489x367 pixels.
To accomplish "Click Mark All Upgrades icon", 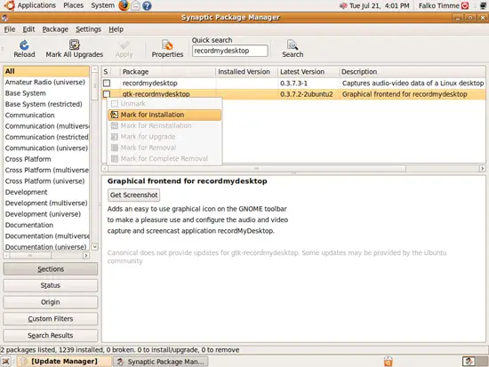I will point(74,45).
